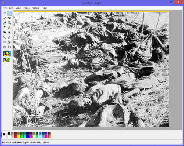Select the Rounded Rectangle tool
Screen dimensions: 184x146
click(x=9, y=47)
